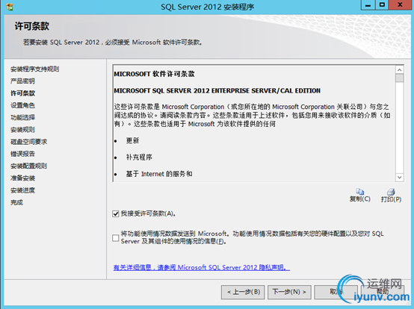This screenshot has height=309, width=414.
Task: Proceed with 下一步(N) button
Action: click(x=289, y=292)
